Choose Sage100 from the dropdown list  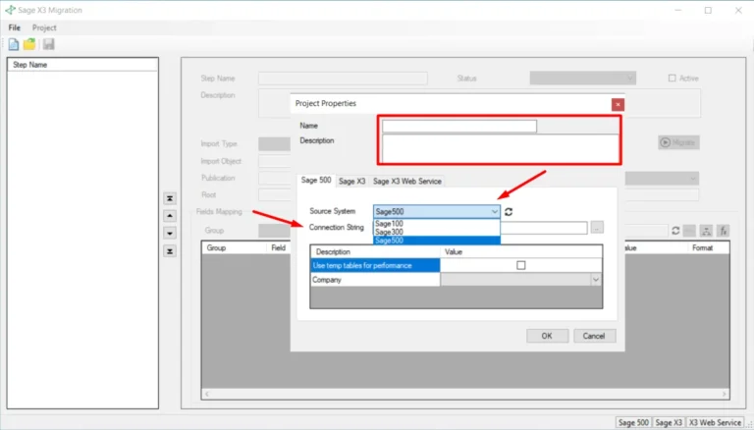pyautogui.click(x=437, y=223)
